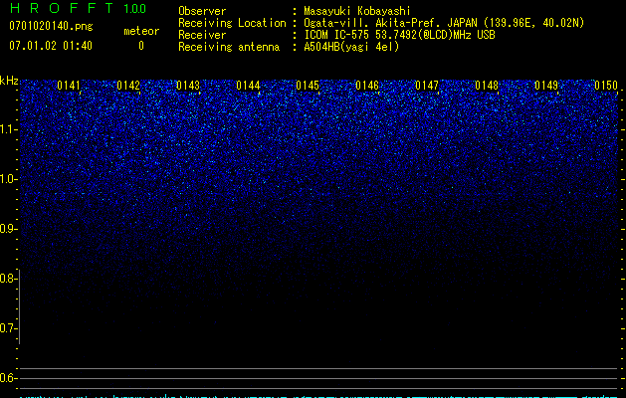Screen dimensions: 626x398
Task: Click the meteor count value 0
Action: [141, 46]
